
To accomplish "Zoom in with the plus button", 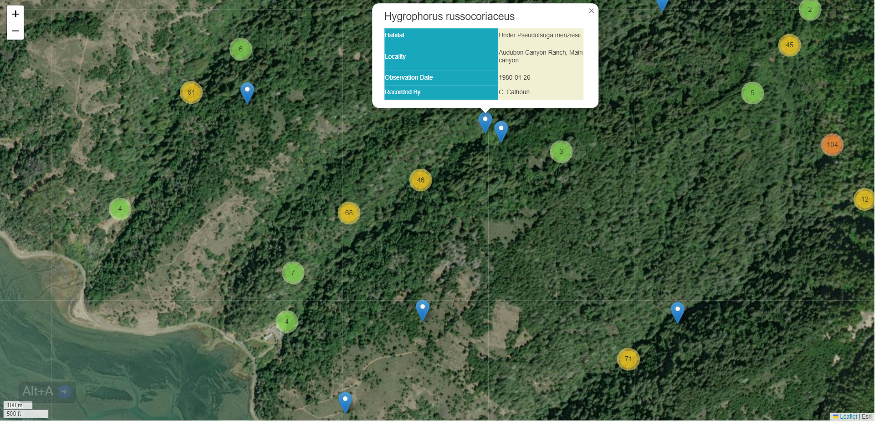I will pyautogui.click(x=15, y=14).
